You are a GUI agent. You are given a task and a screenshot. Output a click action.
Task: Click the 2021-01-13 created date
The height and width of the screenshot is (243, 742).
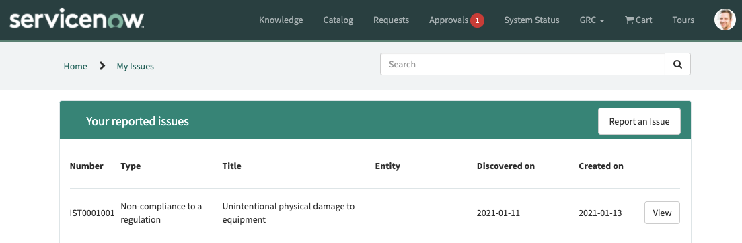pos(600,213)
